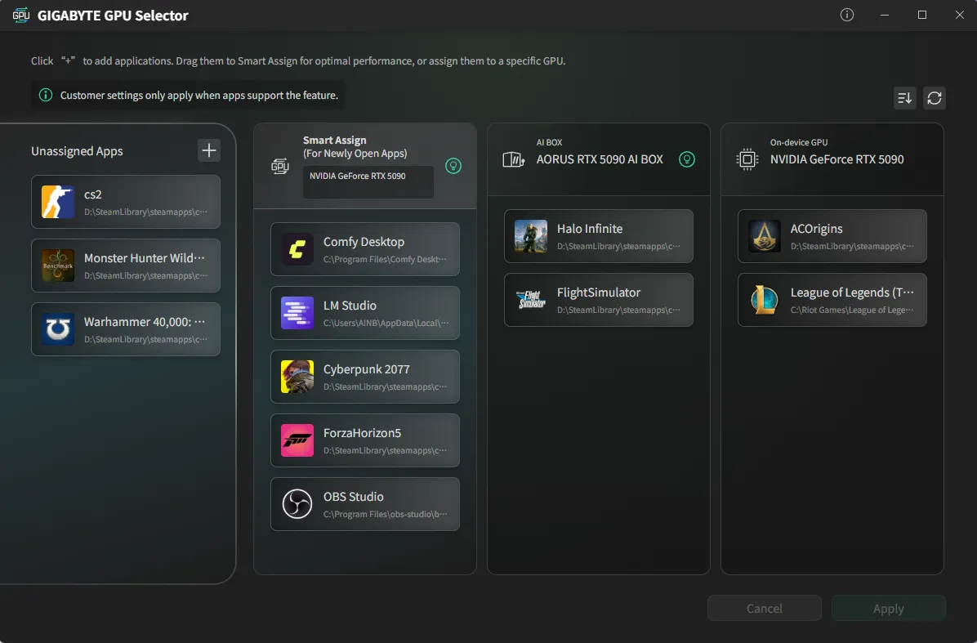Image resolution: width=977 pixels, height=643 pixels.
Task: Click the refresh icon button
Action: tap(934, 98)
